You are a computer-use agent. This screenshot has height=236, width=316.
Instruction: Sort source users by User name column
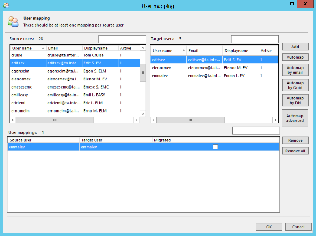[x=27, y=48]
